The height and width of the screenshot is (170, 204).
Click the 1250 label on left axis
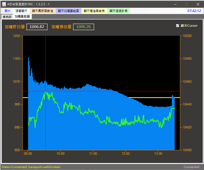pyautogui.click(x=16, y=36)
